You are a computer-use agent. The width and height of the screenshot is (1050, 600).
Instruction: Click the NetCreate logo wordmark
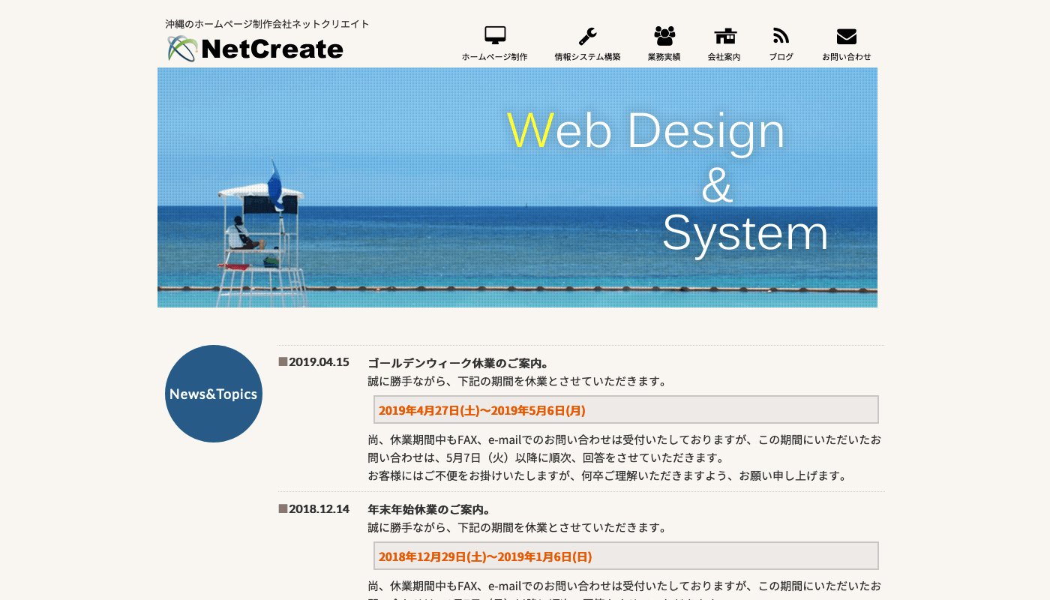271,49
